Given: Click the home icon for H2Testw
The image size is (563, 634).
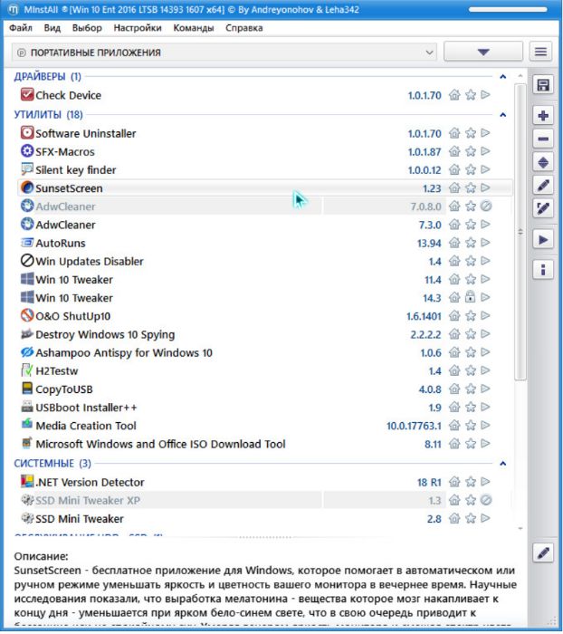Looking at the screenshot, I should click(454, 370).
